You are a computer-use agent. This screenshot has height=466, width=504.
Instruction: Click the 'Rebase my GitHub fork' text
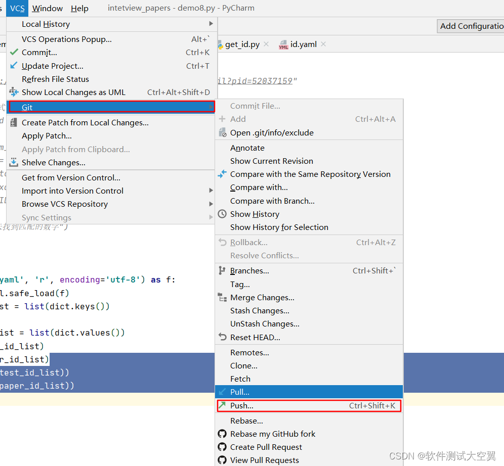[x=273, y=434]
